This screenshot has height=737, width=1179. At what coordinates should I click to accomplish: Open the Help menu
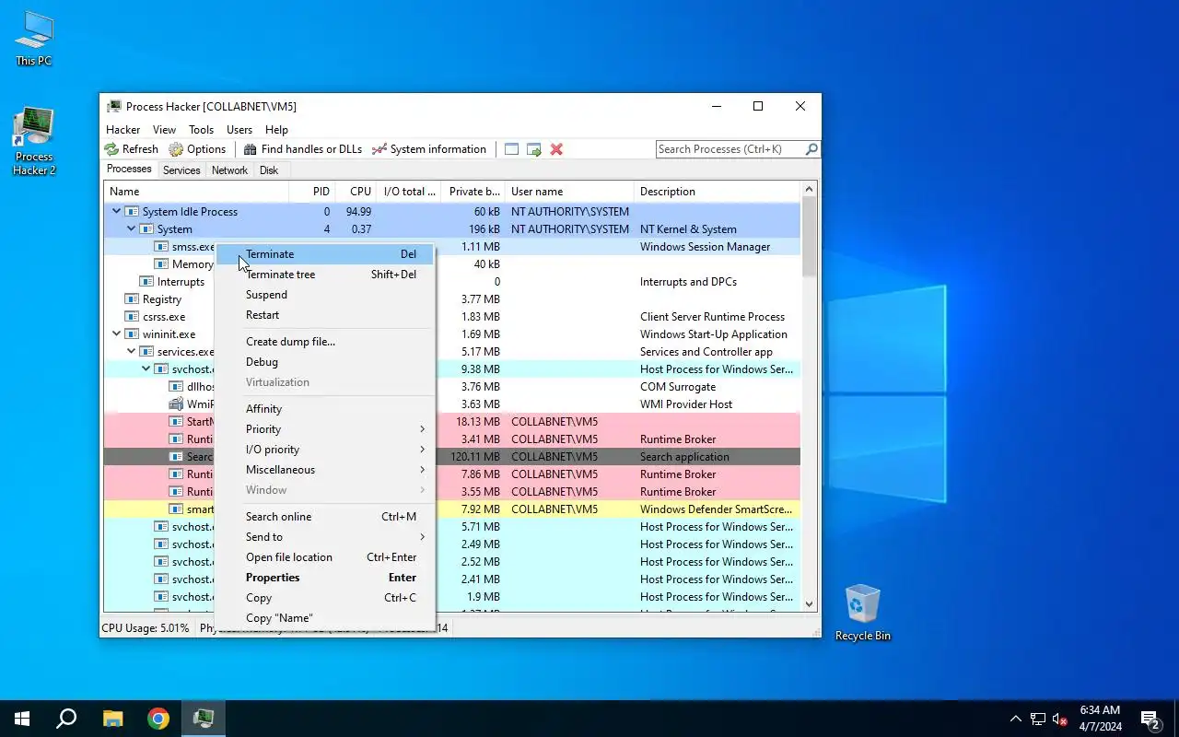(276, 130)
